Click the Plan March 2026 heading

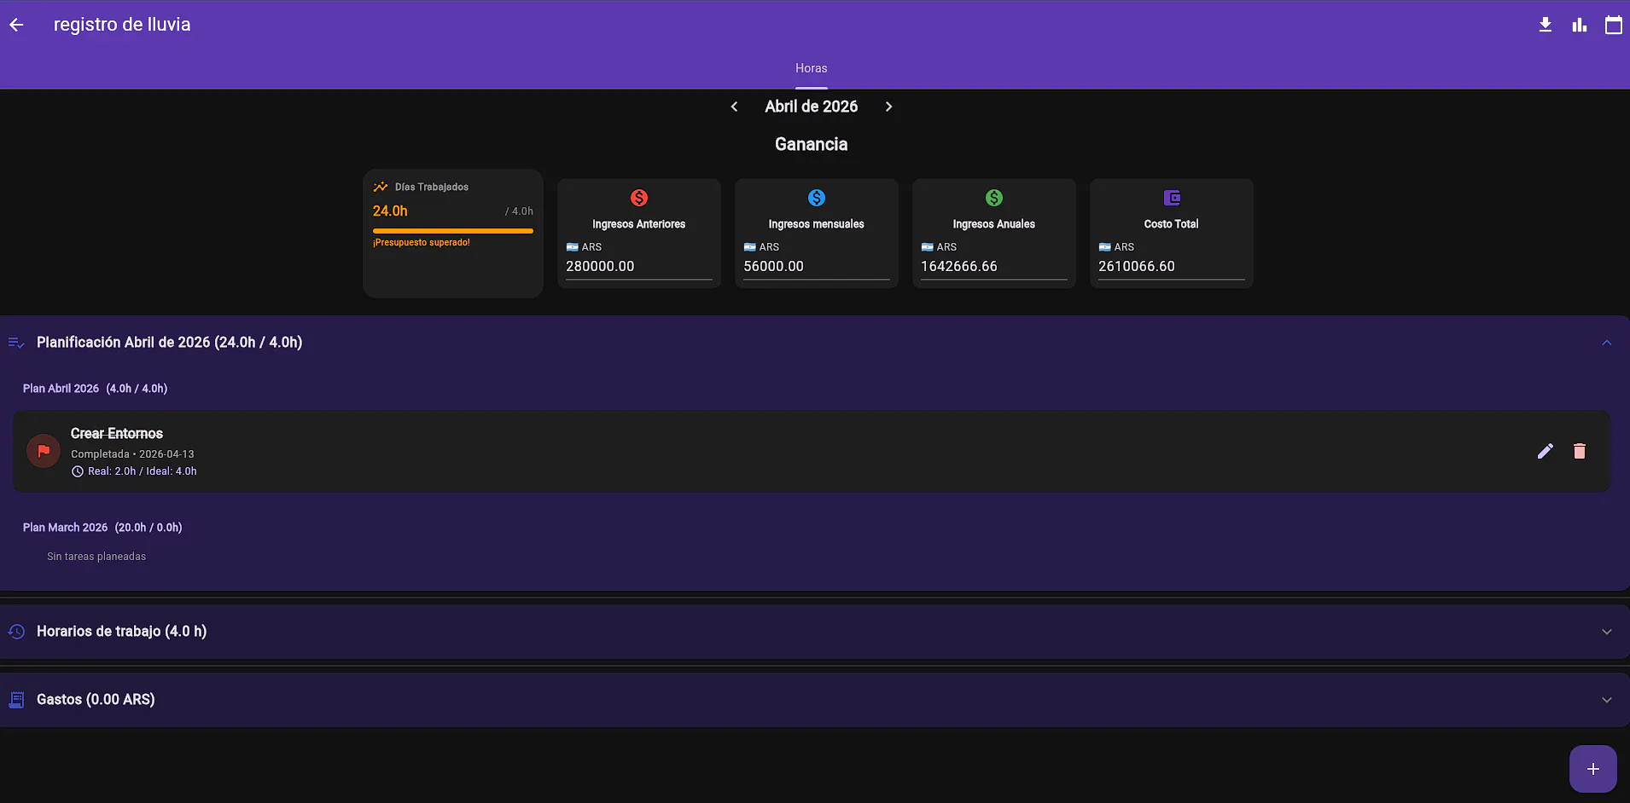102,528
